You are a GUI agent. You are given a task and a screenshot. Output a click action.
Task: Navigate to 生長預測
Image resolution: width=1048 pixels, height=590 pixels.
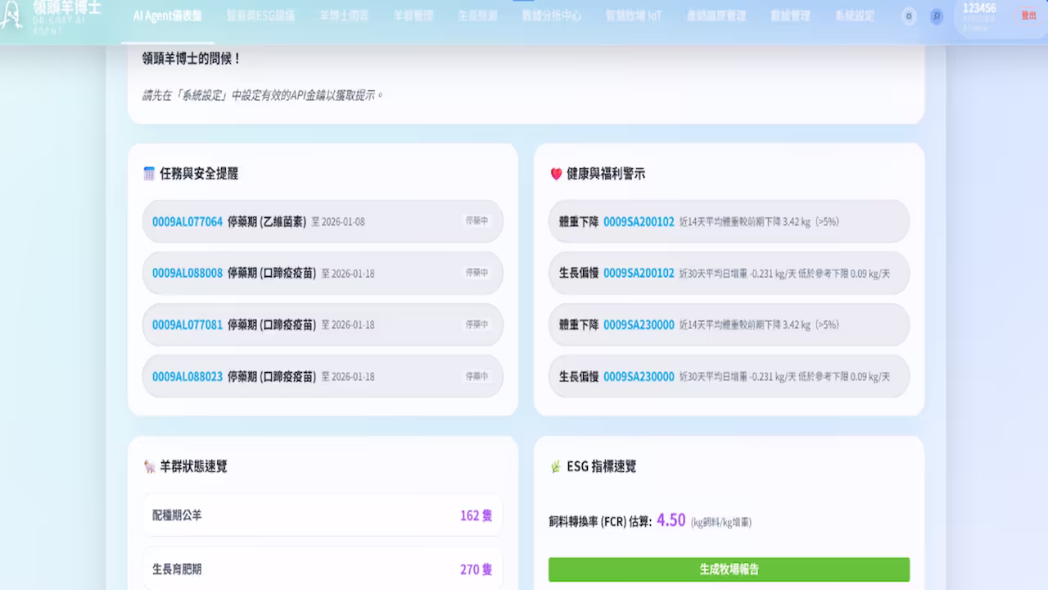477,15
